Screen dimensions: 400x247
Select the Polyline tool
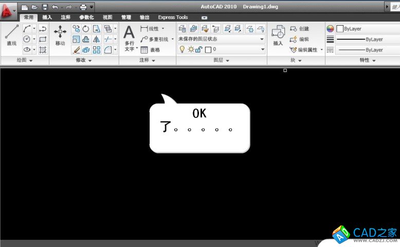click(43, 29)
